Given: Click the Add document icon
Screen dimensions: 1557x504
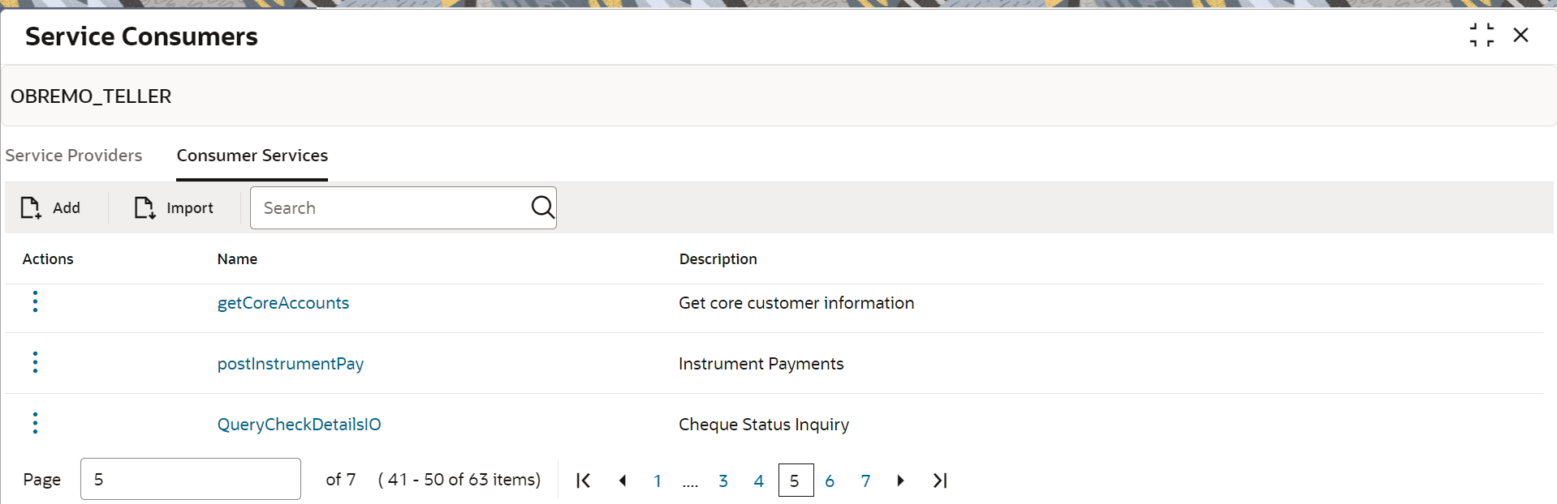Looking at the screenshot, I should [31, 208].
